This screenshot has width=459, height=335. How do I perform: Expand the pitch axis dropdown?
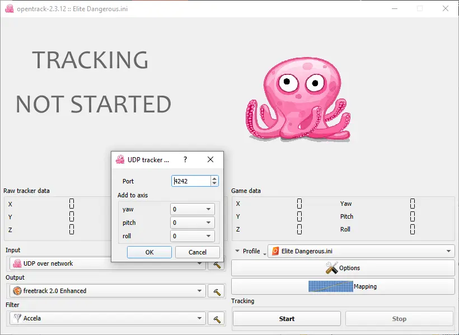[x=193, y=223]
